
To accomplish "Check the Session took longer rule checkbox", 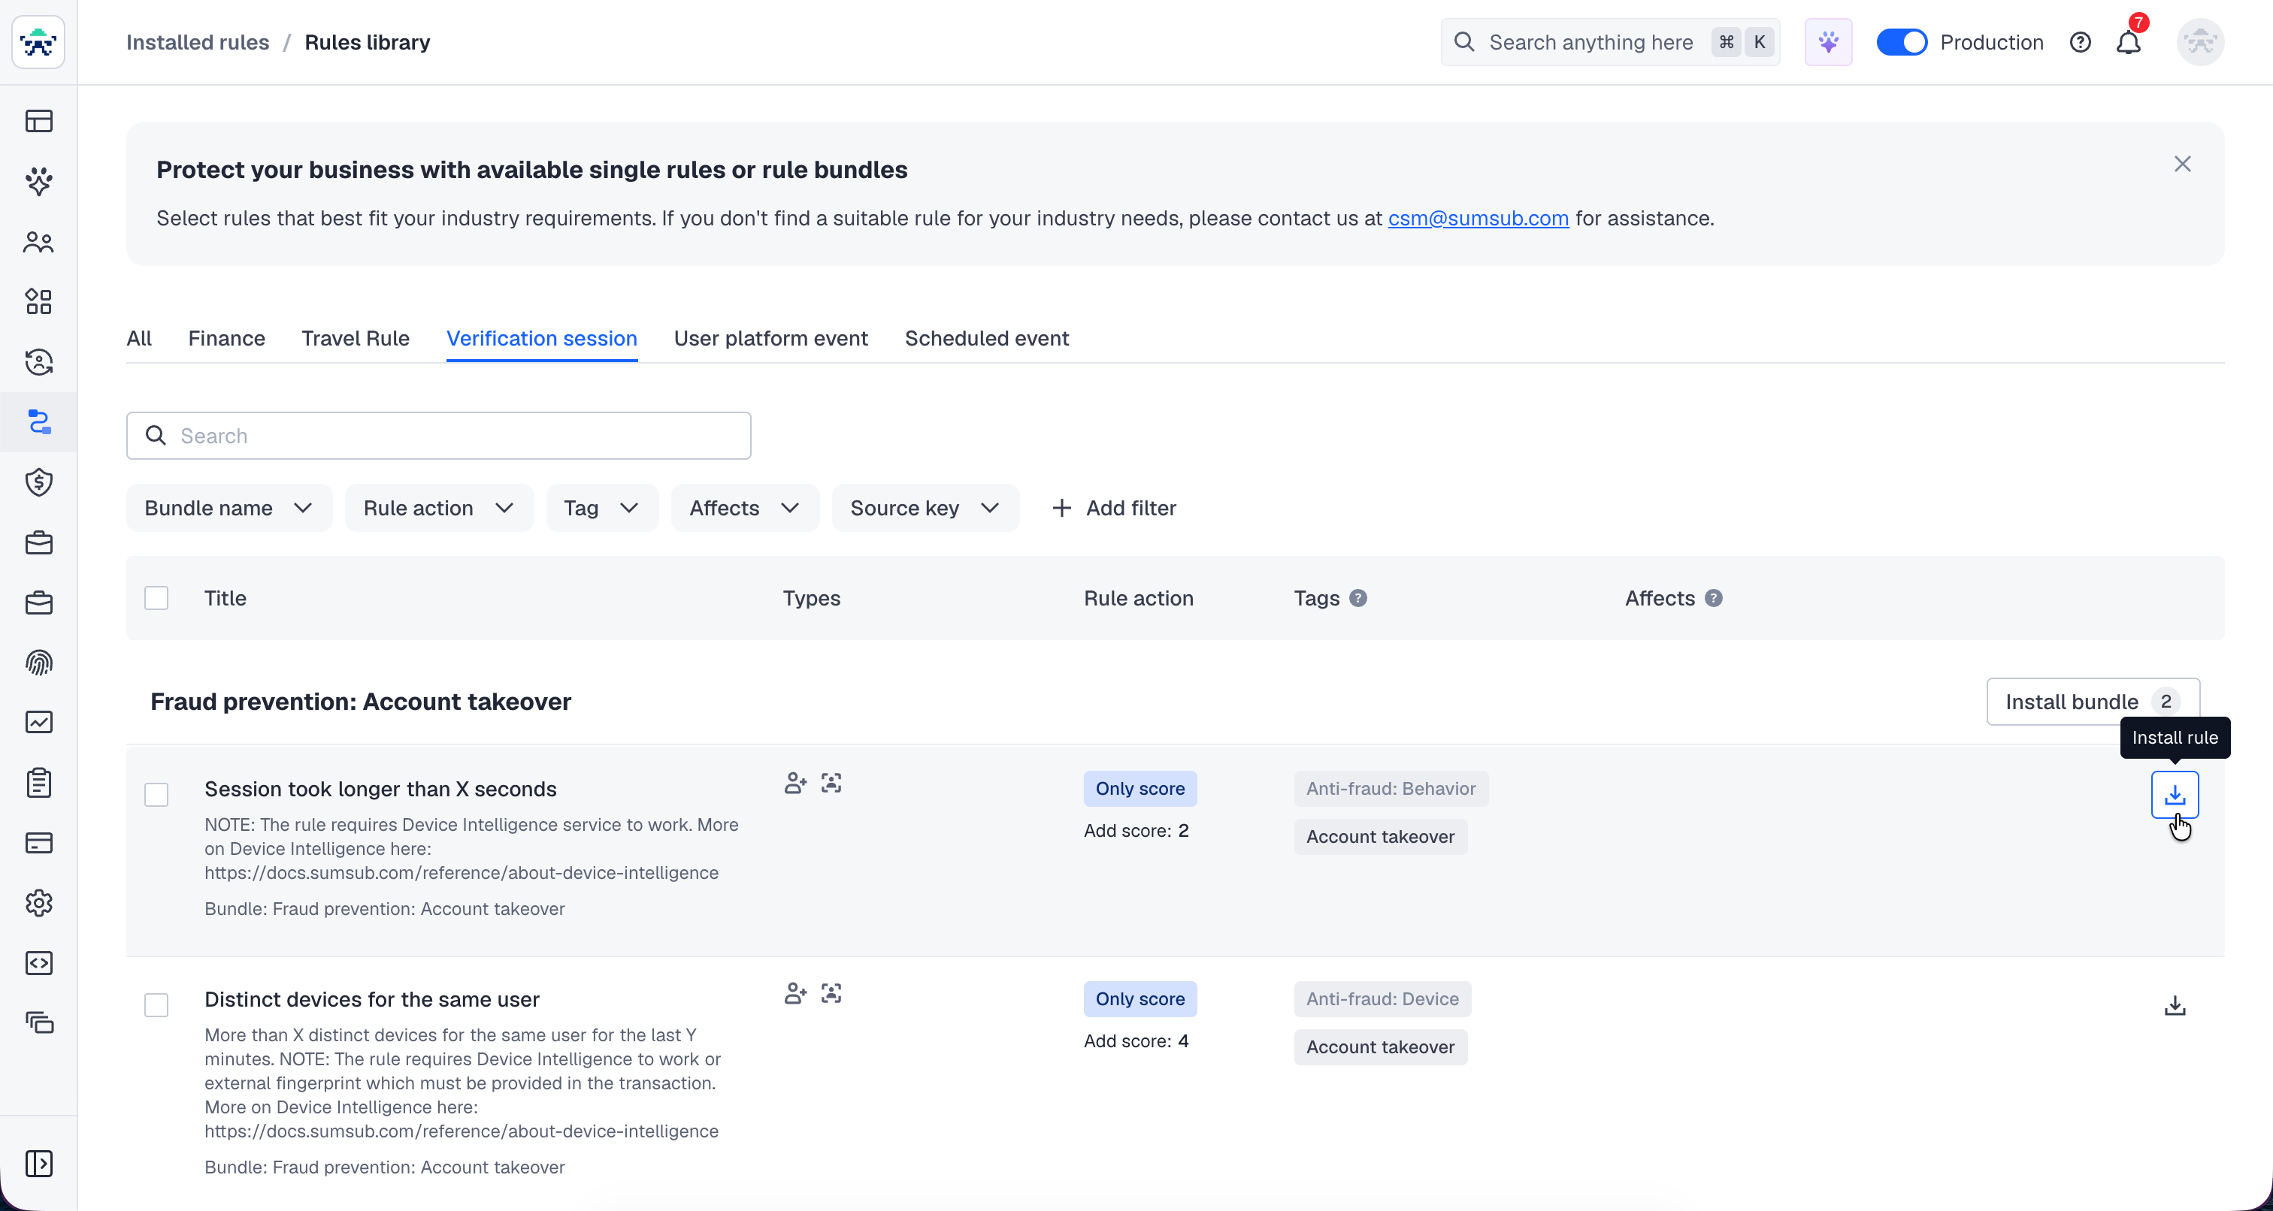I will (156, 795).
